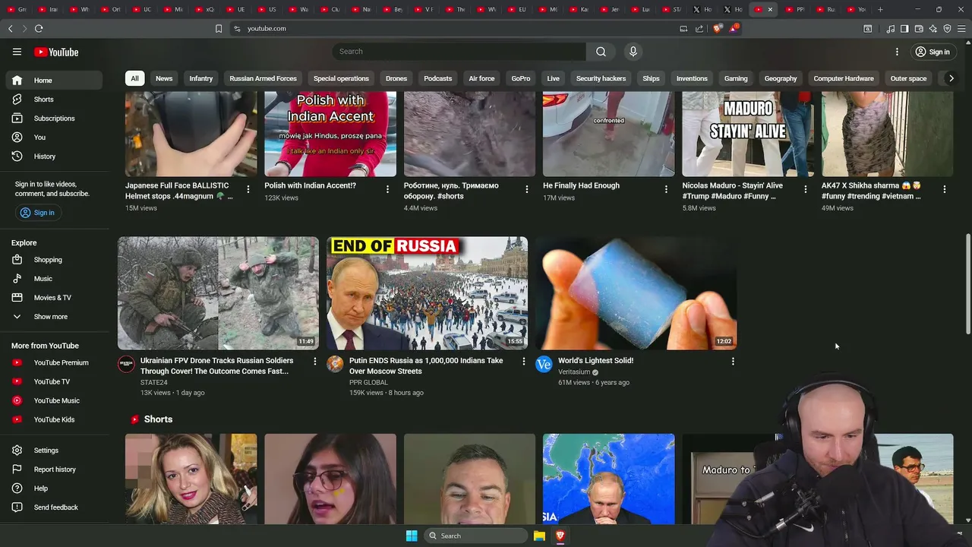
Task: Focus the YouTube search box
Action: pos(459,52)
